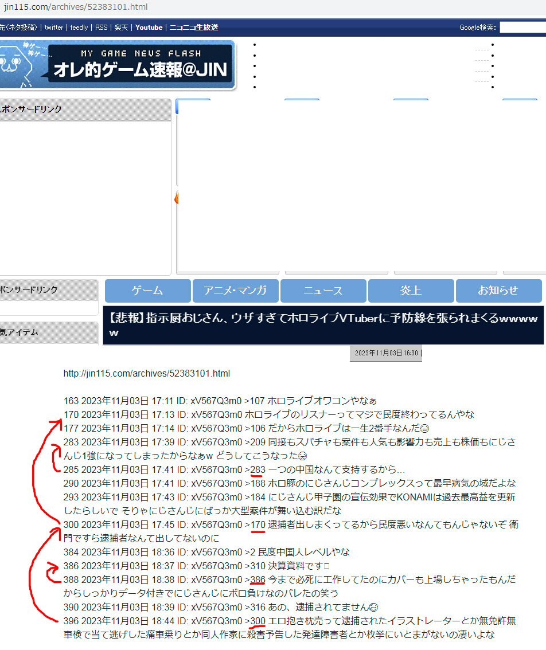Focus the Google検索 search field
Screen dimensions: 546x650
point(522,28)
